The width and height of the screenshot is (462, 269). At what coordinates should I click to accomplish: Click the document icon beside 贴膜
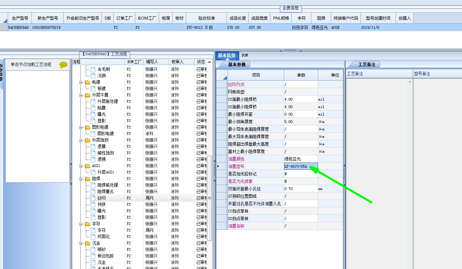93,108
